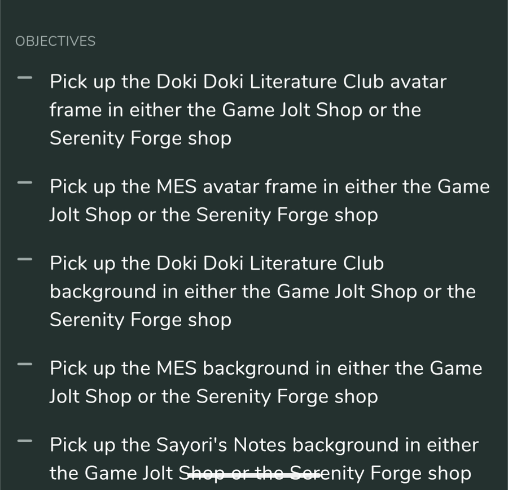The width and height of the screenshot is (508, 490).
Task: Tap dash icon beside MES avatar frame objective
Action: coord(25,183)
